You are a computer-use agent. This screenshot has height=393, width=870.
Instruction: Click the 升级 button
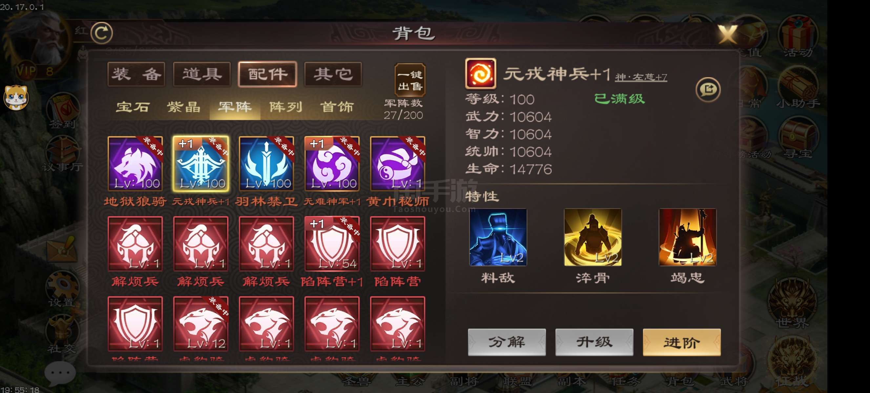pos(594,342)
